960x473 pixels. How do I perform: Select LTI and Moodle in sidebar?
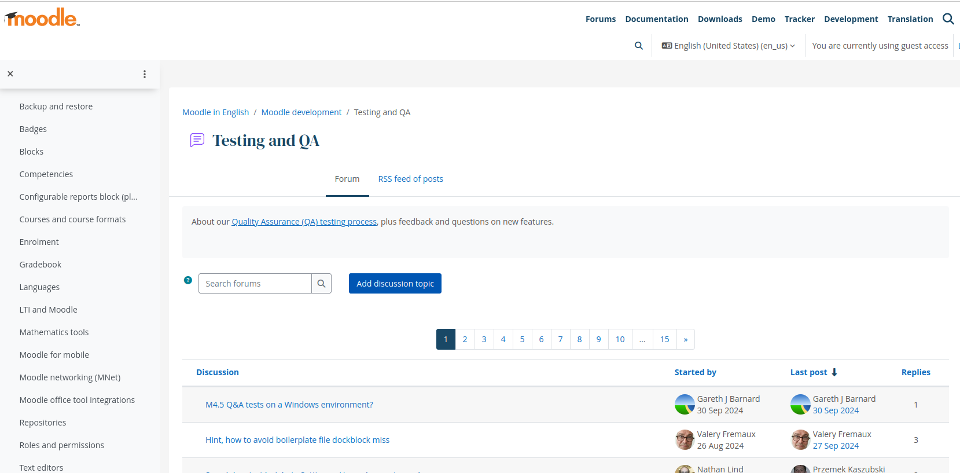[x=48, y=310]
